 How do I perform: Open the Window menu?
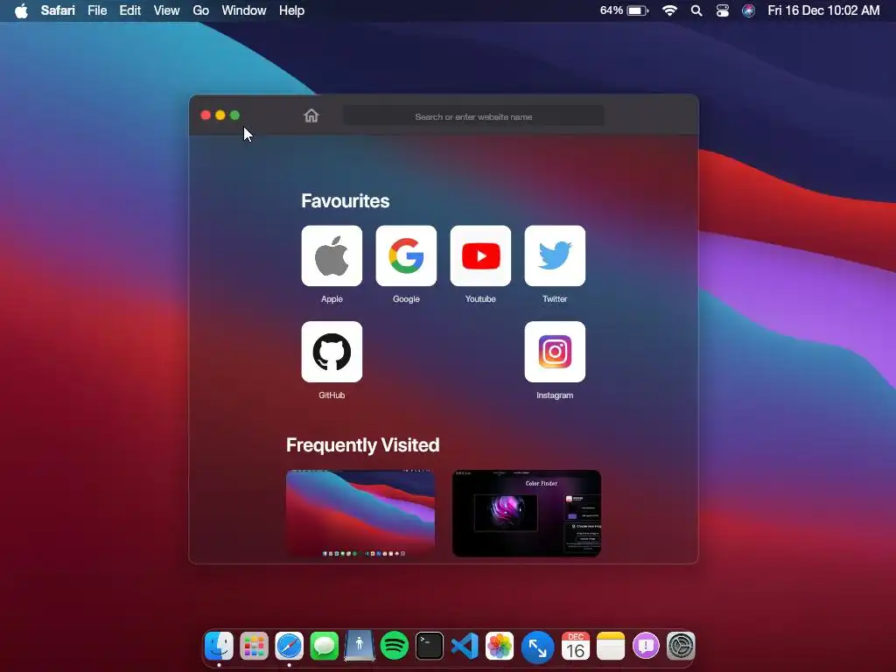pyautogui.click(x=244, y=10)
